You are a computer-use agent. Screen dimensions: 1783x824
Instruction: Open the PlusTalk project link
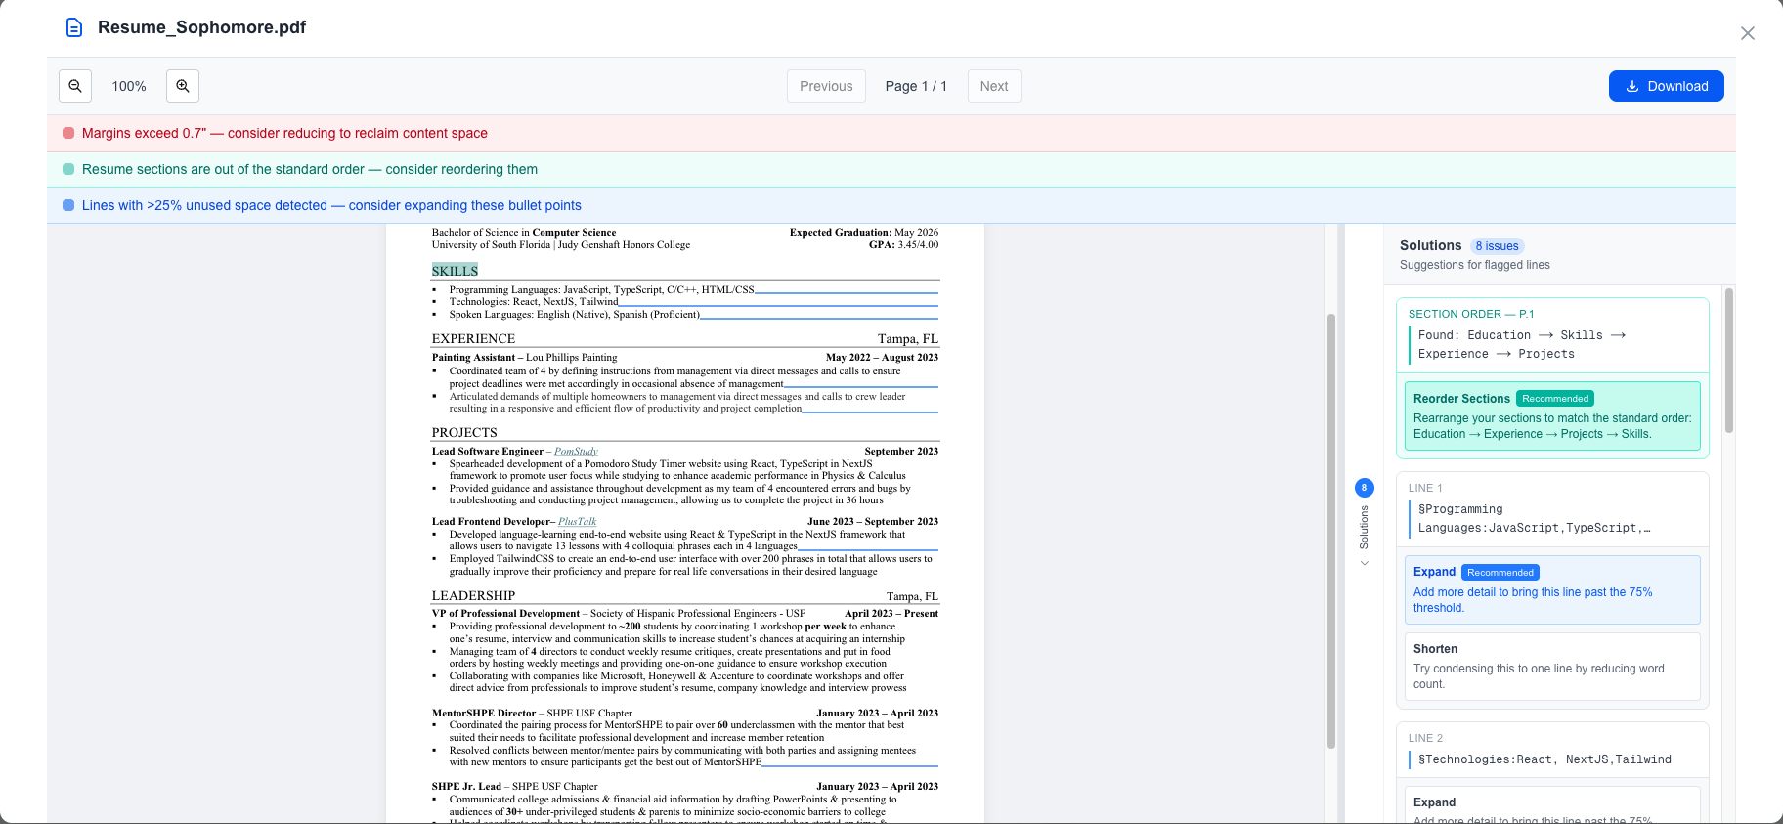coord(577,522)
